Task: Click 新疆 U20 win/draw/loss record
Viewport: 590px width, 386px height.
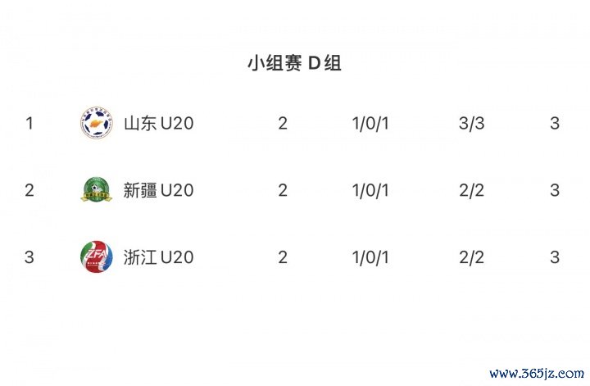Action: (x=370, y=190)
